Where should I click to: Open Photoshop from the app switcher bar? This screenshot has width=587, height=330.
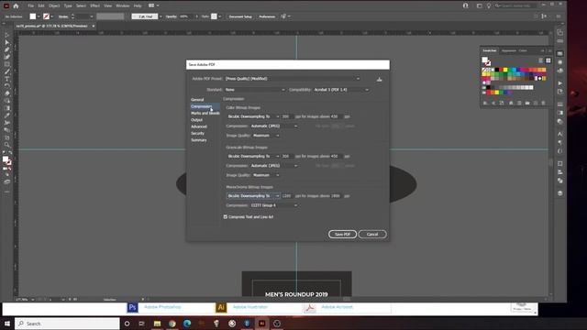pyautogui.click(x=132, y=308)
